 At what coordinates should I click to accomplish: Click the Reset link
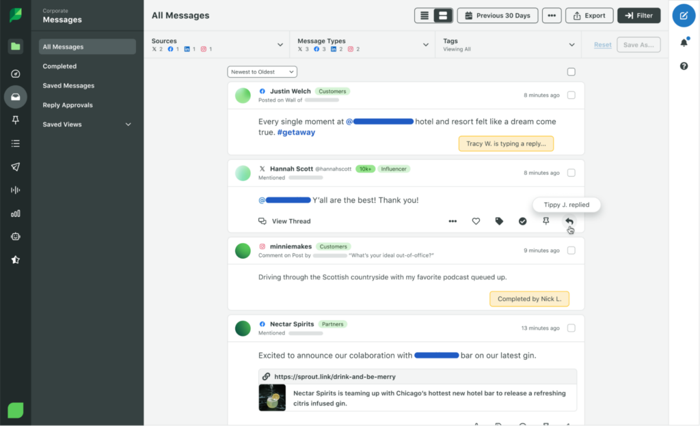click(602, 44)
